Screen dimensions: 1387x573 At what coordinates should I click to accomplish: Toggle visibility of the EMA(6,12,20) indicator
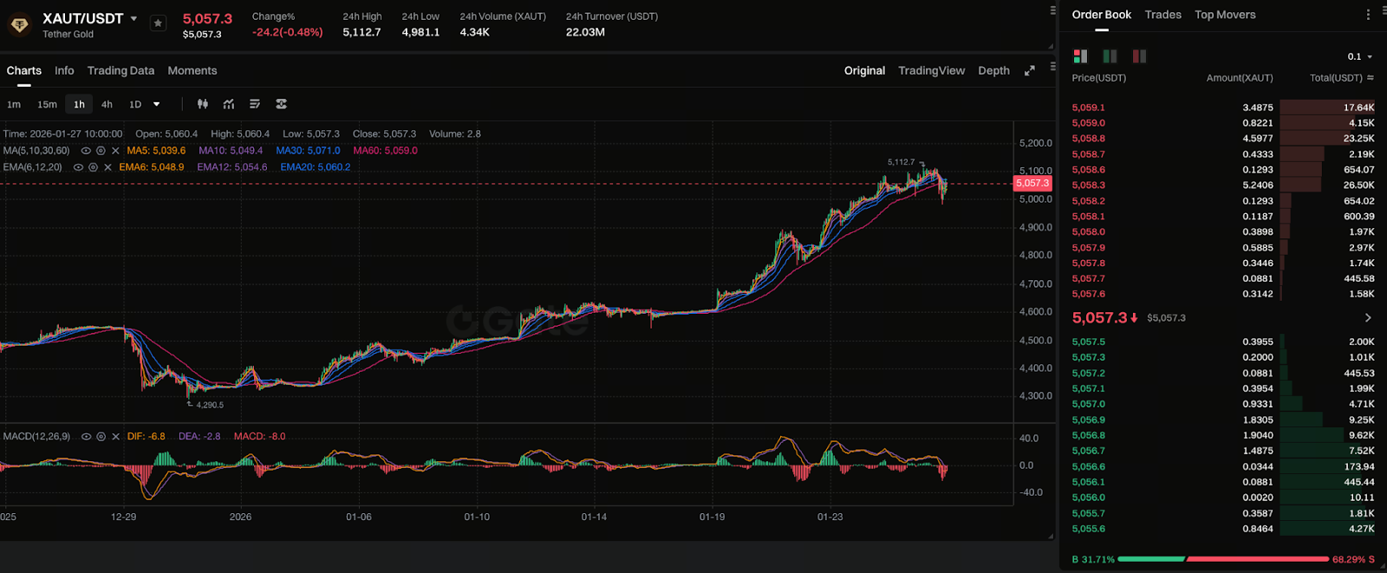pyautogui.click(x=79, y=167)
